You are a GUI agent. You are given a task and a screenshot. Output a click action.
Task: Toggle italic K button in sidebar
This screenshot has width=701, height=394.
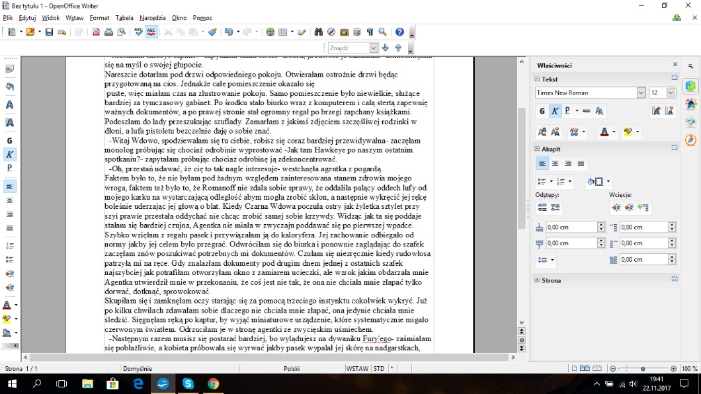click(x=555, y=110)
